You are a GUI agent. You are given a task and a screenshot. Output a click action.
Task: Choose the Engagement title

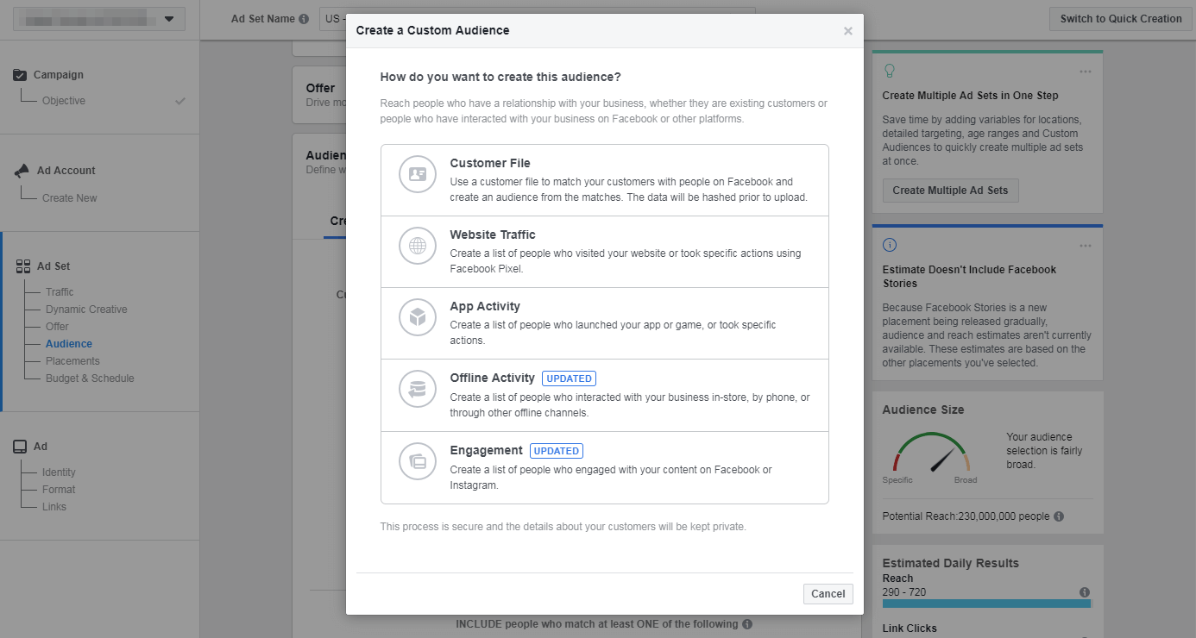pyautogui.click(x=487, y=450)
